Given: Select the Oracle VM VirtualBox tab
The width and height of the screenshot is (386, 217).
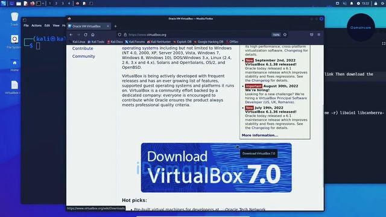Looking at the screenshot, I should (89, 26).
